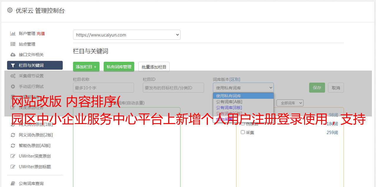The height and width of the screenshot is (187, 376).
Task: Click the 私有词库管理 button
Action: click(119, 67)
